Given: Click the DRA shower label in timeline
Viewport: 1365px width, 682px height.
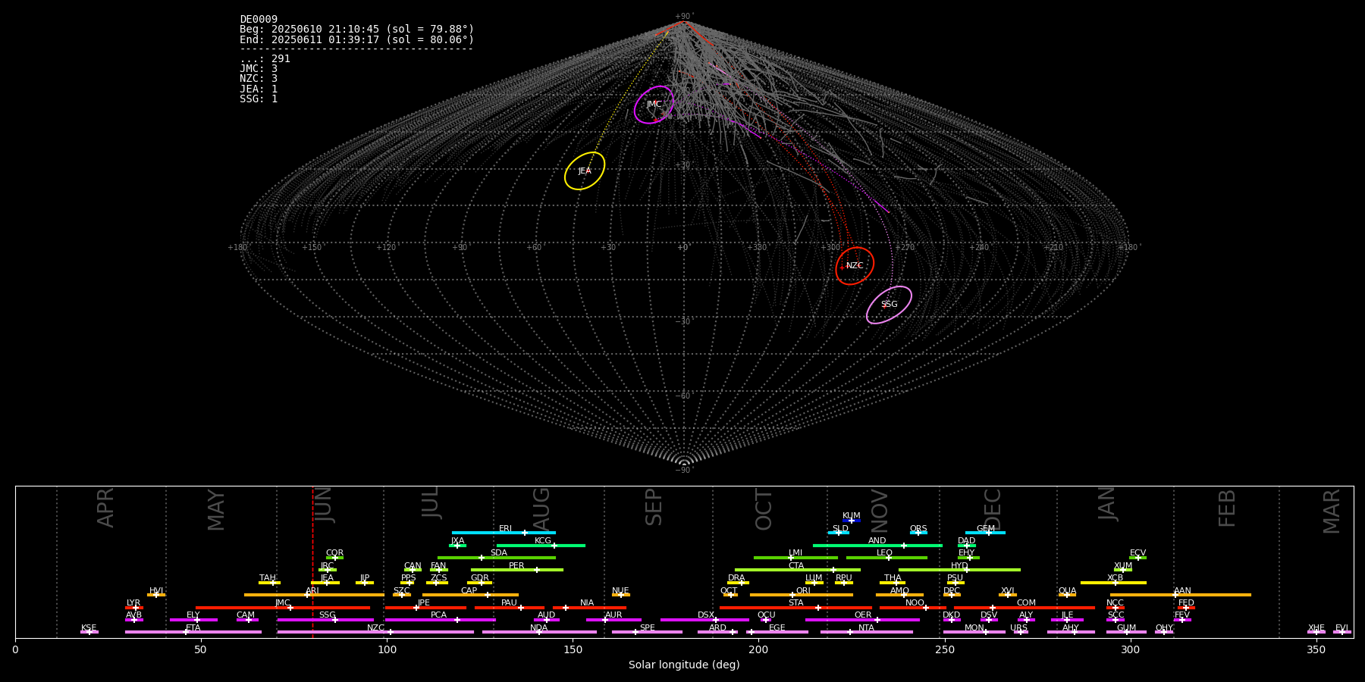Looking at the screenshot, I should click(x=736, y=578).
